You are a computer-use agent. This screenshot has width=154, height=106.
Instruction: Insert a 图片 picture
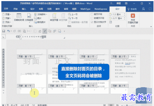38,18
